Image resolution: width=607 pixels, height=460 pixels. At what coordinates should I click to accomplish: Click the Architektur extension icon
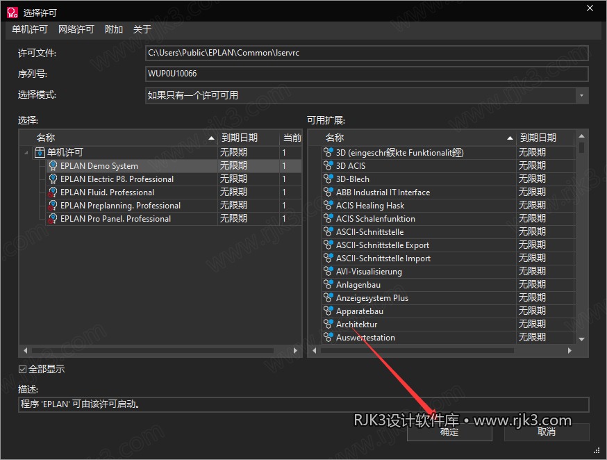point(329,324)
